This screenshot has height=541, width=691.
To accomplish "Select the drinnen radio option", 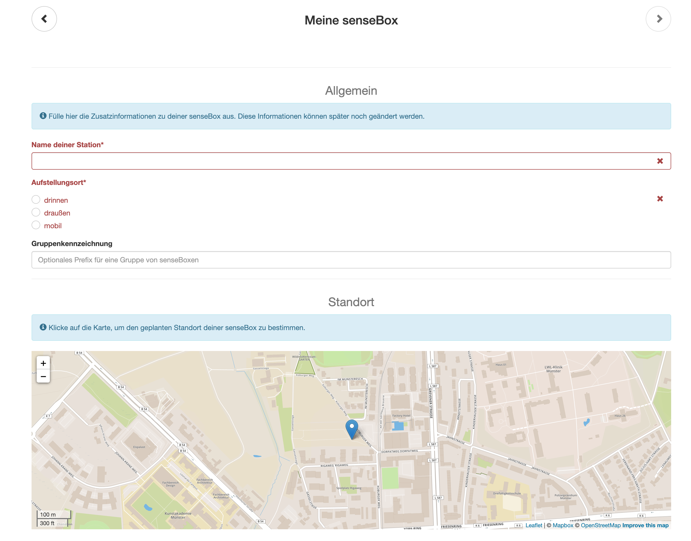I will tap(36, 199).
